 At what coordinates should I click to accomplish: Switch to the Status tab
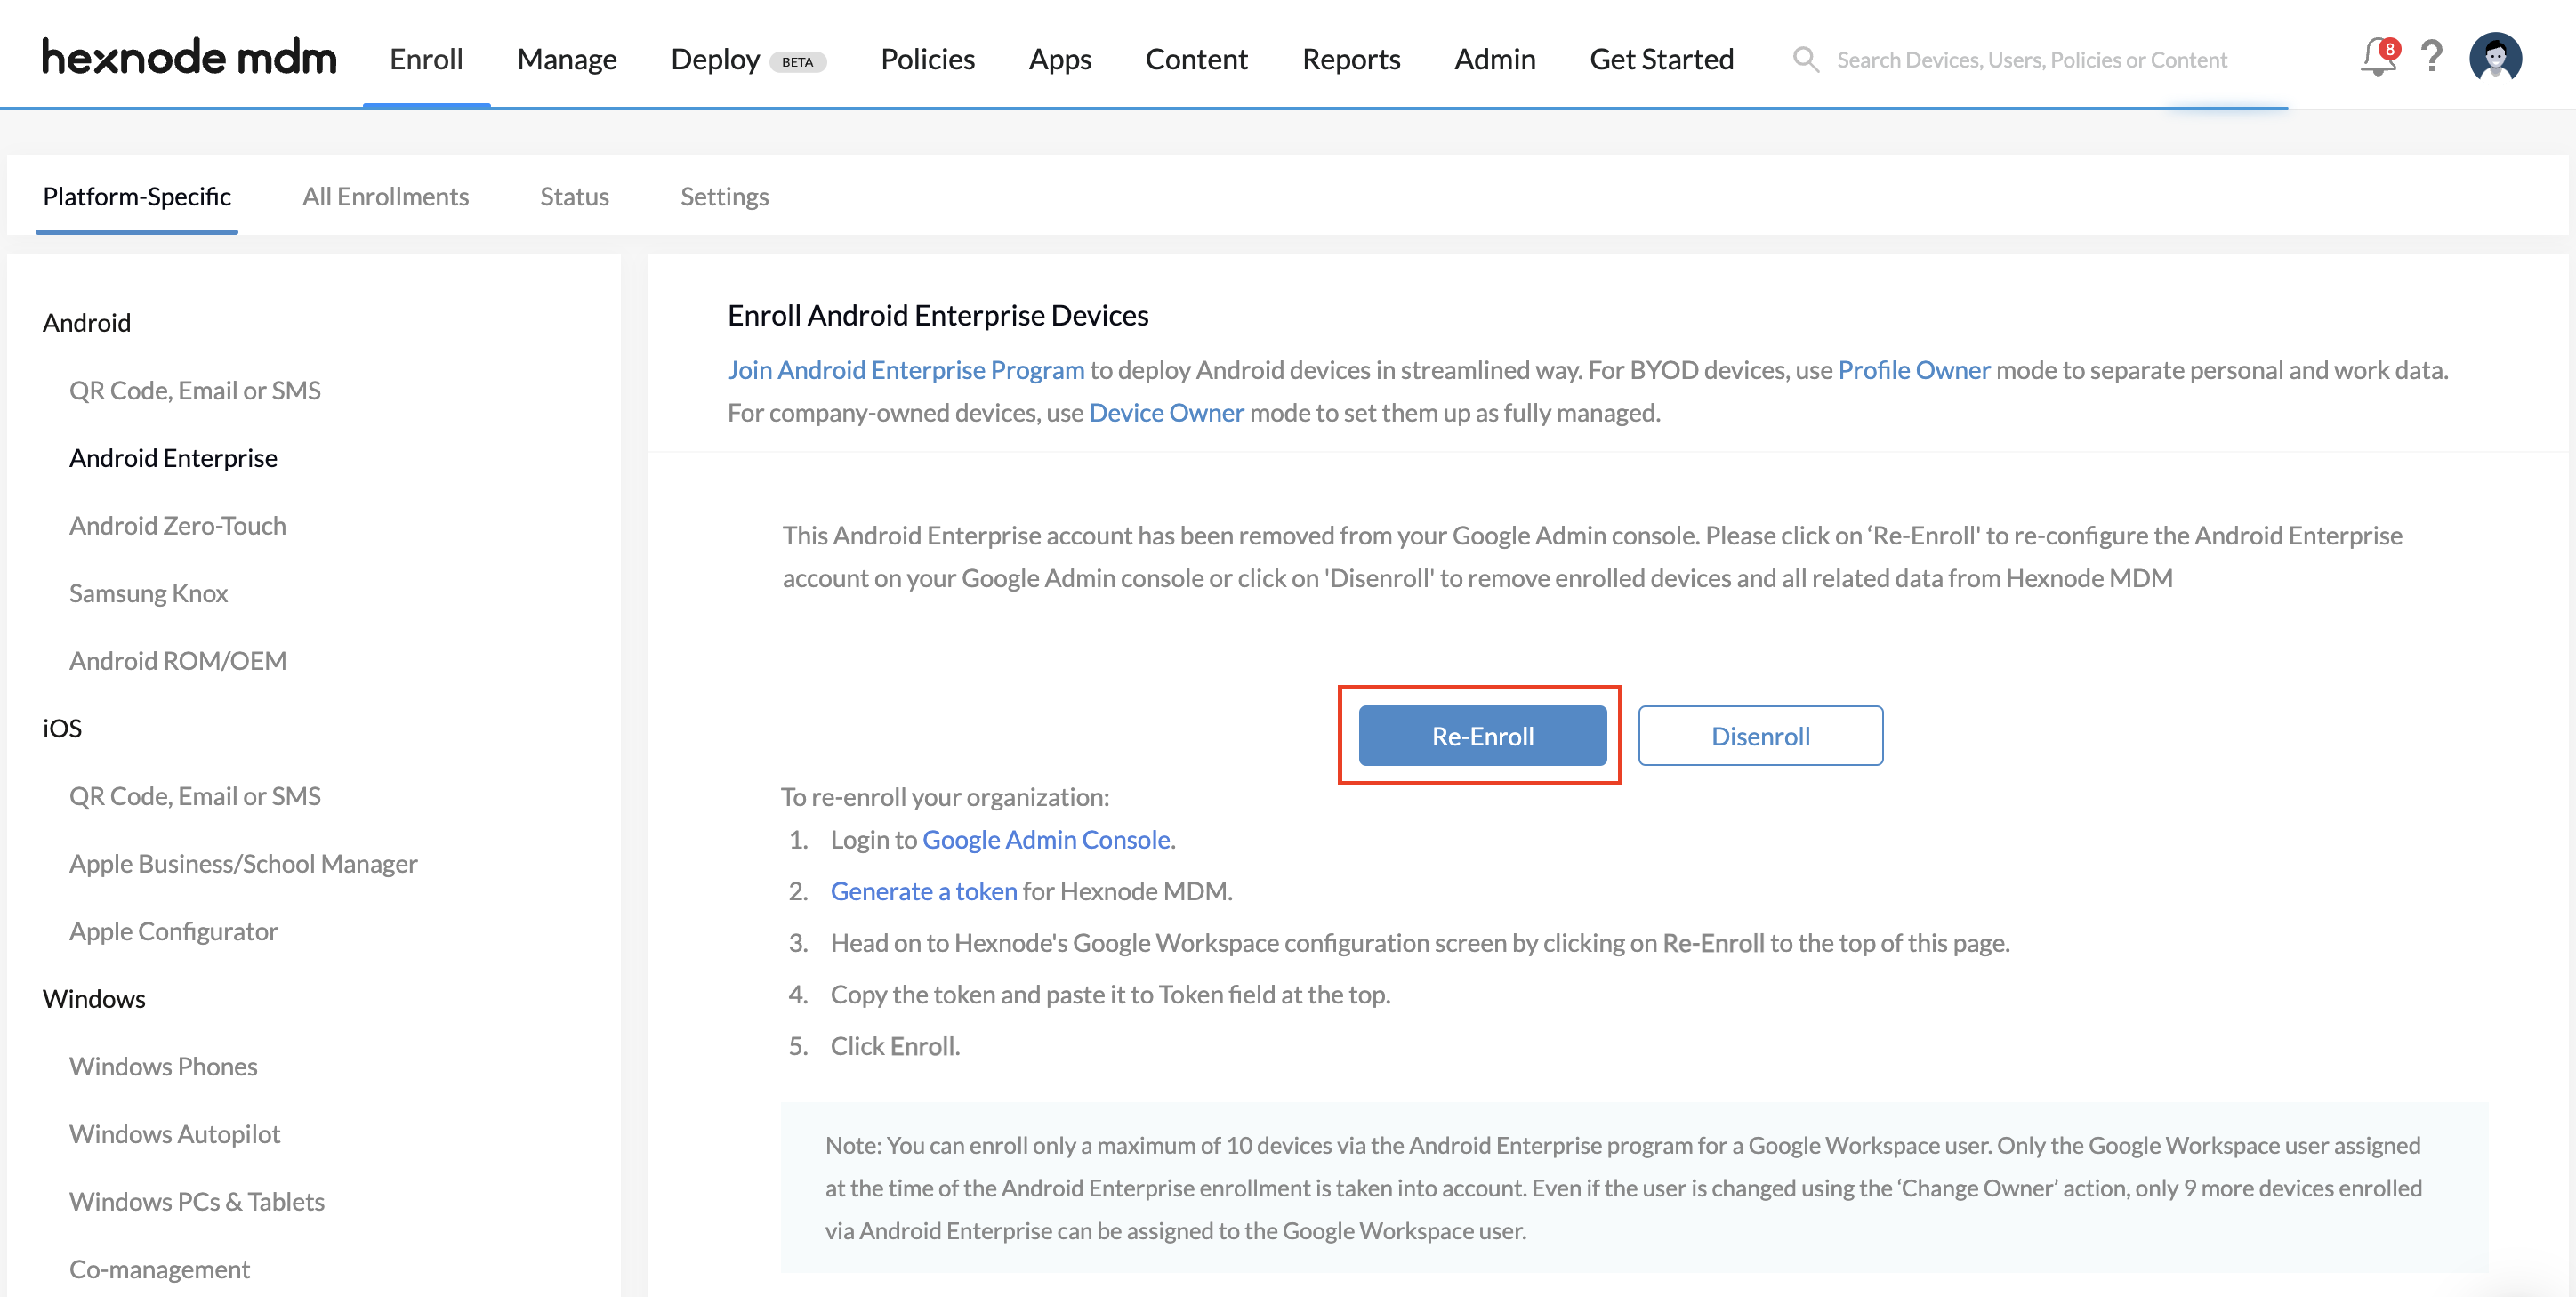click(x=574, y=196)
